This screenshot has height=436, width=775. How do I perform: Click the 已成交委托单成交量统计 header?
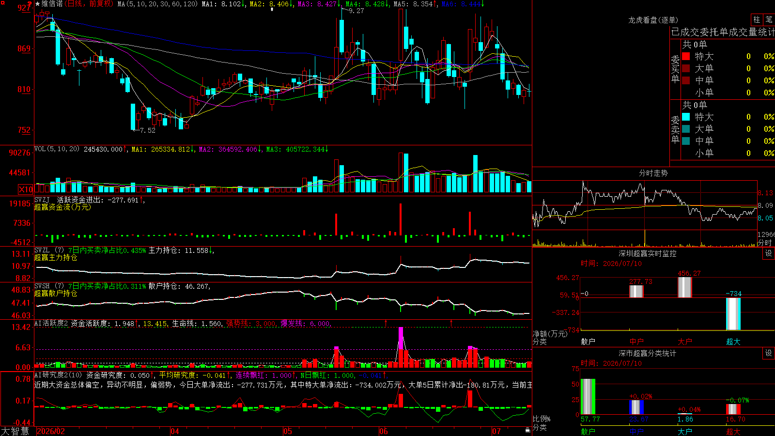pos(723,32)
